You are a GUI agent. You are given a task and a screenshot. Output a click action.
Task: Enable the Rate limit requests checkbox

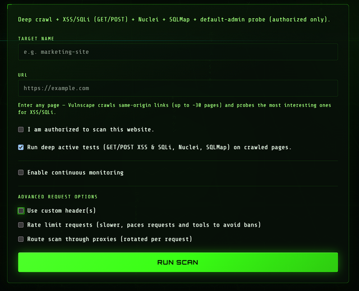click(21, 225)
